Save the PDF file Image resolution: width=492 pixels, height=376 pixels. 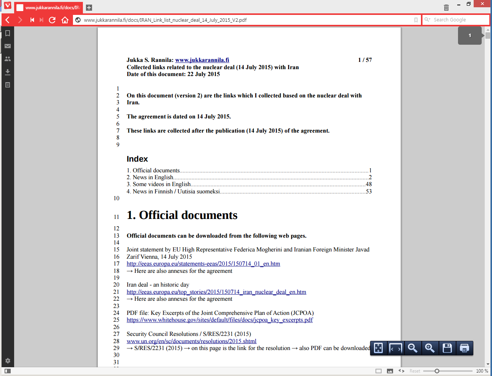click(x=447, y=348)
